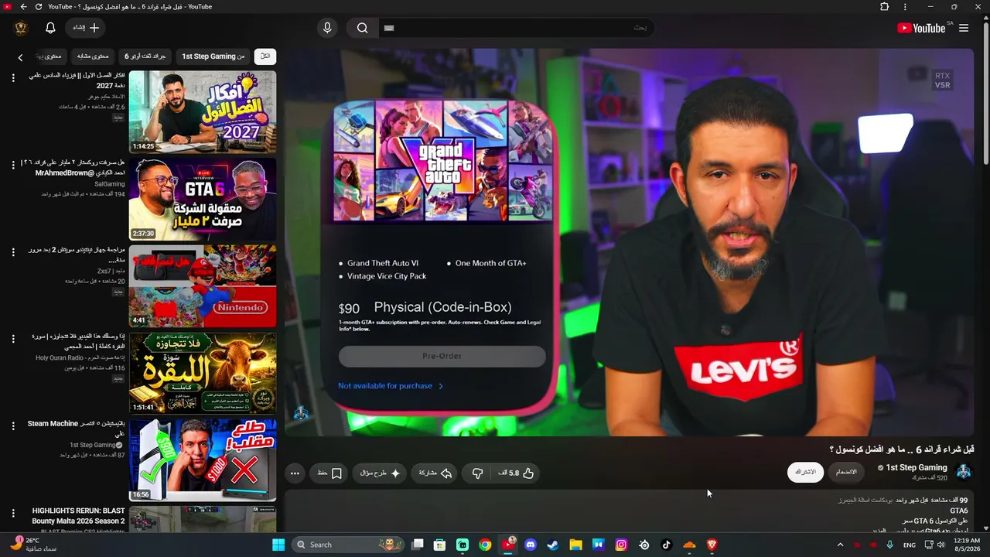Open the Nintendo Switch 2 review thumbnail
This screenshot has height=557, width=990.
click(x=203, y=286)
